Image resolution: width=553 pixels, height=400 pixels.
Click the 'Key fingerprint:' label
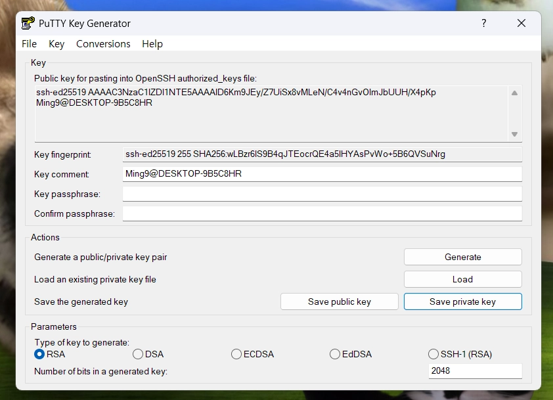62,154
